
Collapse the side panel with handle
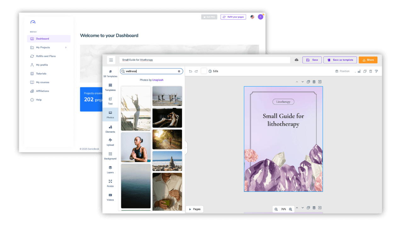[x=186, y=148]
